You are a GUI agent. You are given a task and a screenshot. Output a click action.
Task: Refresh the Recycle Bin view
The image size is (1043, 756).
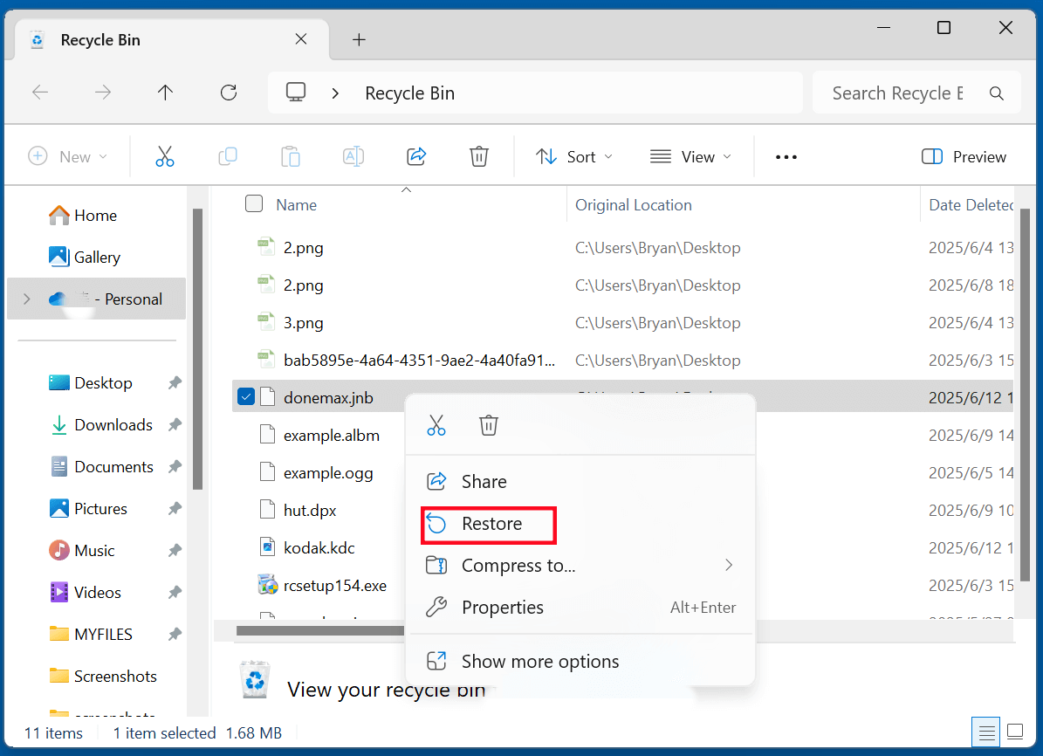click(x=228, y=92)
